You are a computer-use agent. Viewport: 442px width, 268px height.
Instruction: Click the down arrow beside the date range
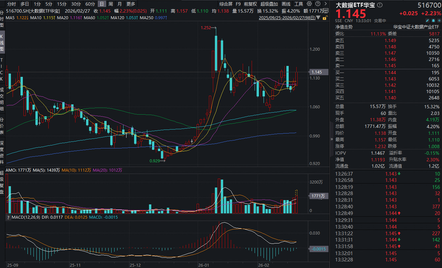pyautogui.click(x=318, y=18)
